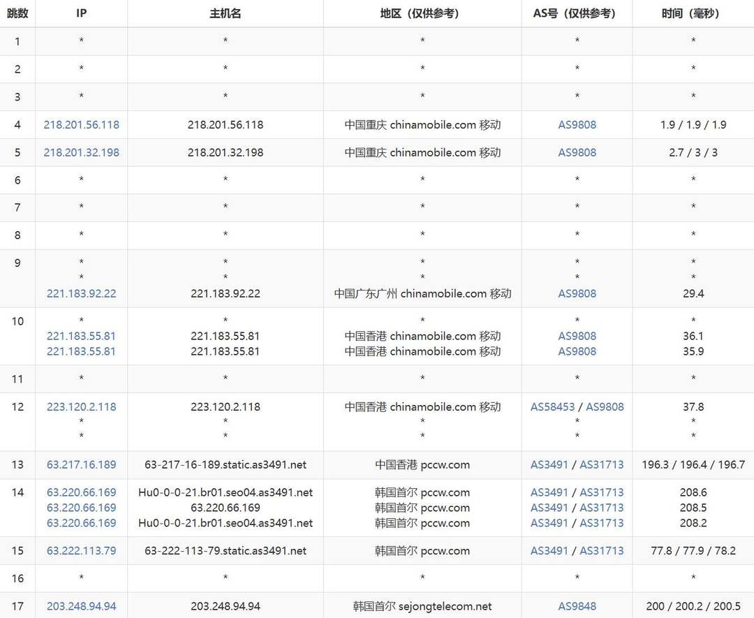This screenshot has width=754, height=618.
Task: Click IP 63.220.66.169 link in 208.2 row
Action: [x=81, y=523]
